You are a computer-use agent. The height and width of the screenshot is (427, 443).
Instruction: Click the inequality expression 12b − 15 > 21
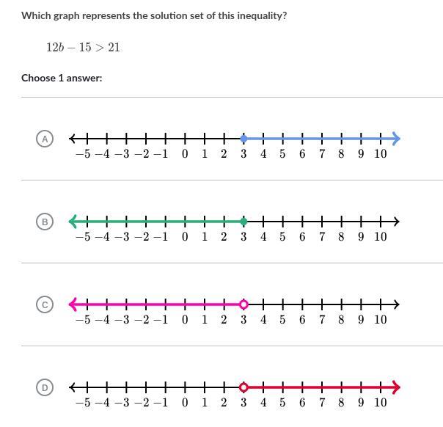pos(83,47)
